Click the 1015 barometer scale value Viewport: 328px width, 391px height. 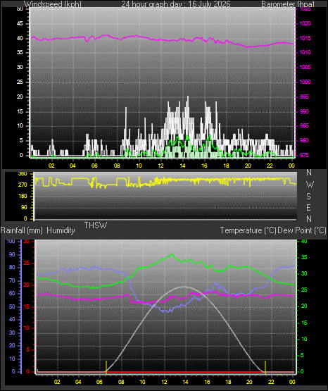pos(305,38)
